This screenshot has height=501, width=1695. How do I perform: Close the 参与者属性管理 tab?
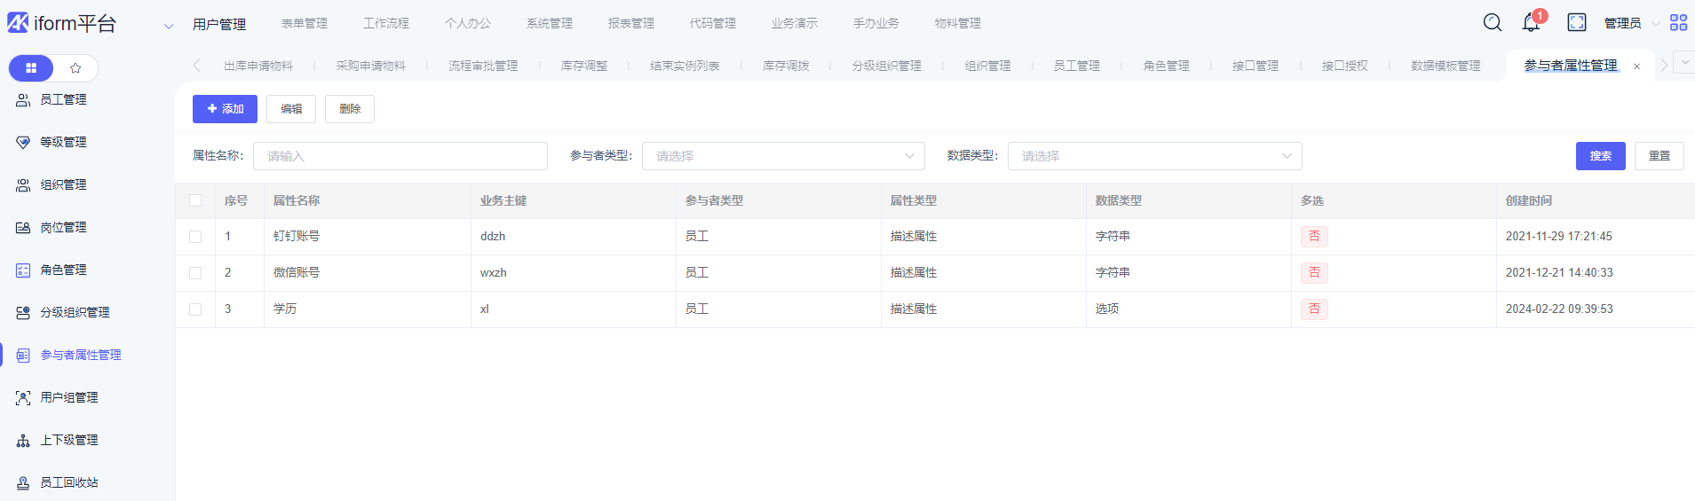pyautogui.click(x=1636, y=67)
